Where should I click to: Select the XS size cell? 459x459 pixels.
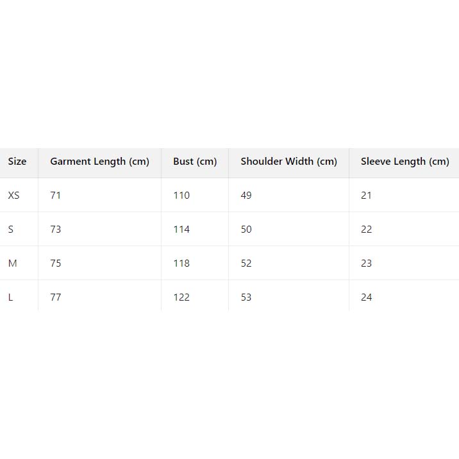(13, 196)
